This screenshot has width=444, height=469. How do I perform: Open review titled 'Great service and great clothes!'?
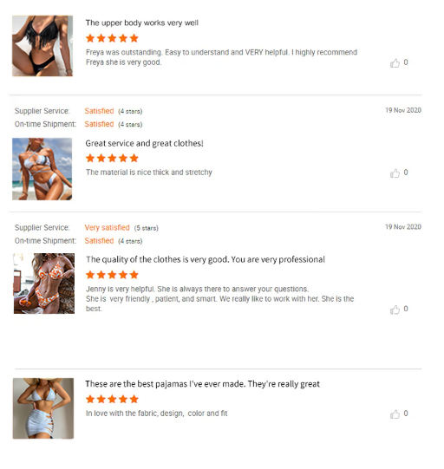click(144, 143)
